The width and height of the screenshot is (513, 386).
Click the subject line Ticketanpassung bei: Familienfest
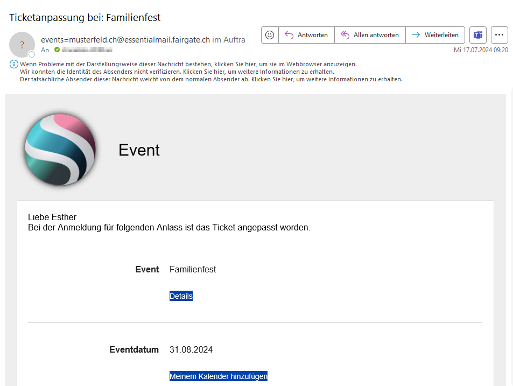85,17
